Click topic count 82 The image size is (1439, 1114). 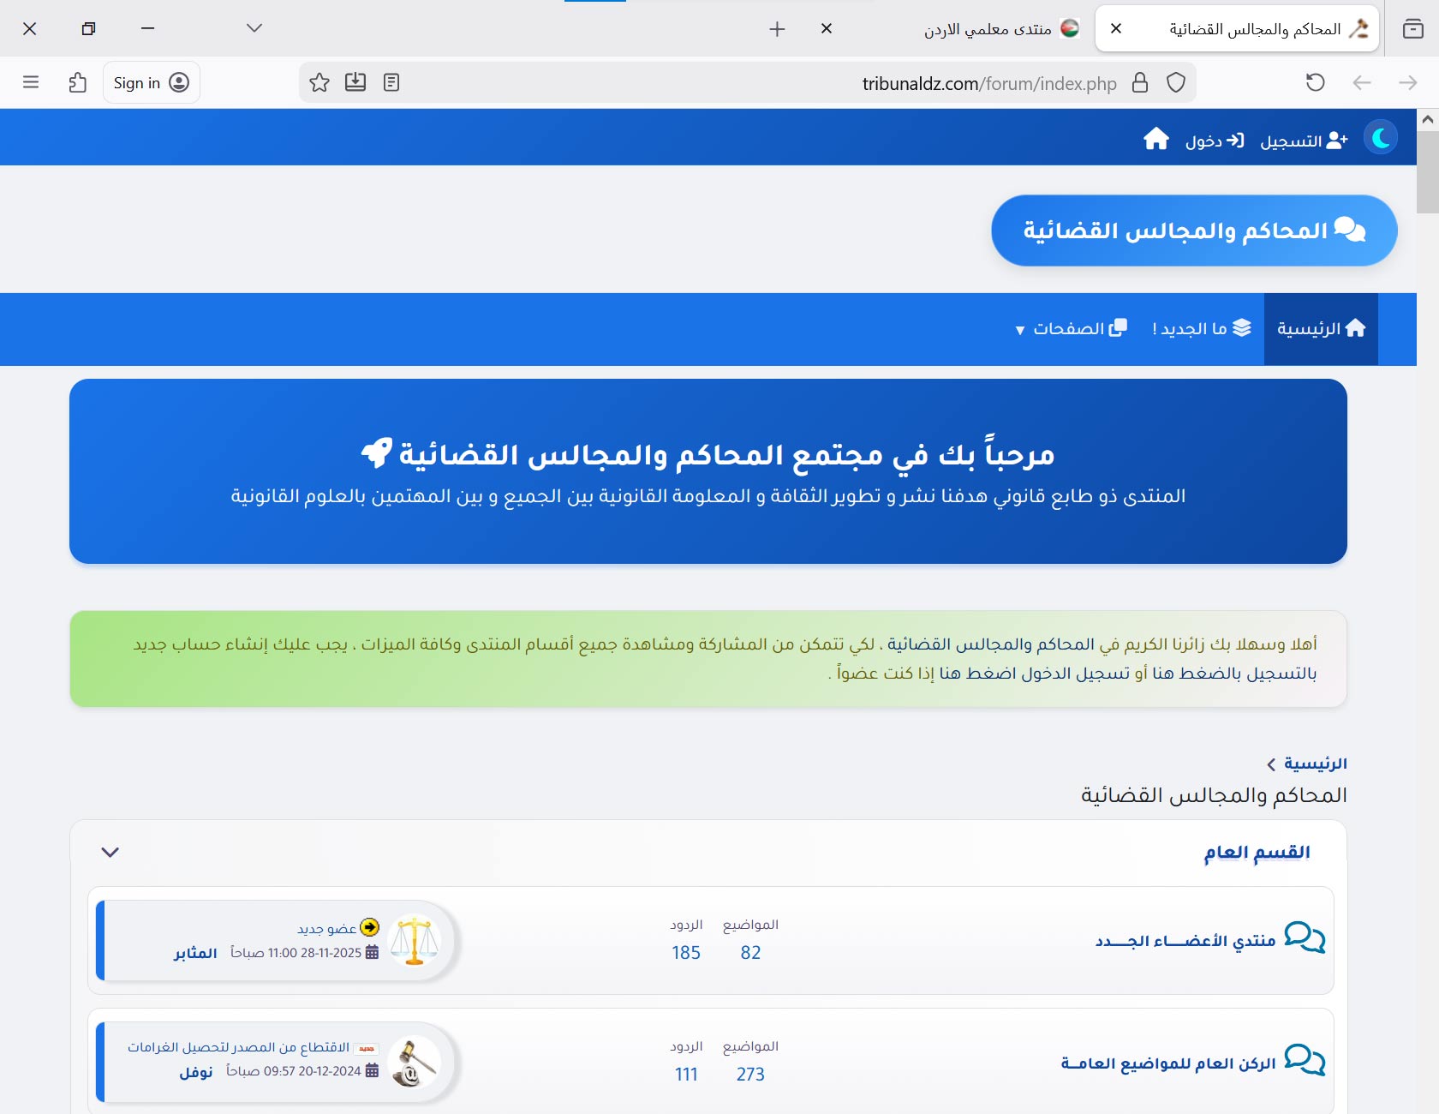pos(750,953)
